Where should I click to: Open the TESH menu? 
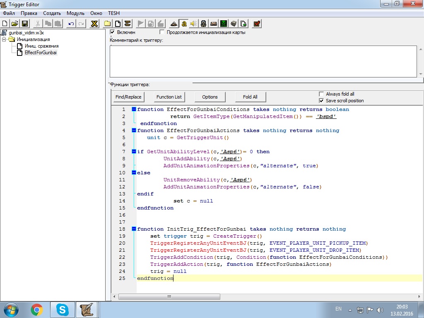(113, 13)
